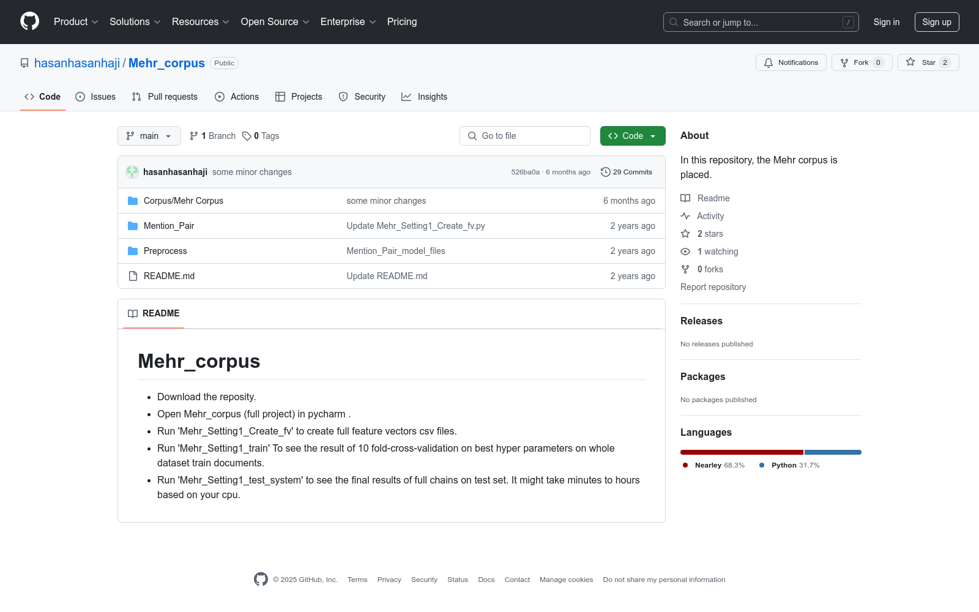Click the Readme book icon in About
Screen dimensions: 979x612
(685, 198)
